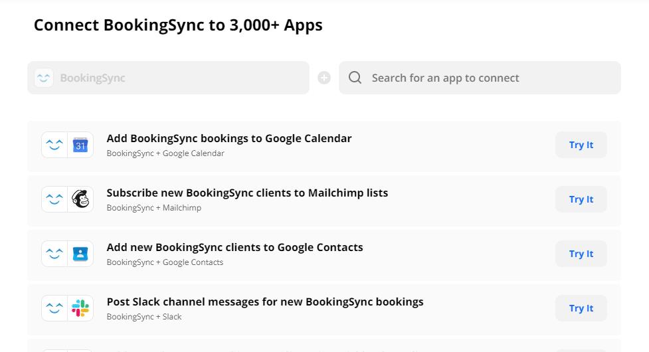Click the Mailchimp monkey icon

point(80,199)
